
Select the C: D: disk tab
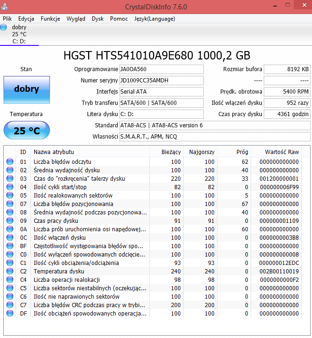[x=19, y=34]
